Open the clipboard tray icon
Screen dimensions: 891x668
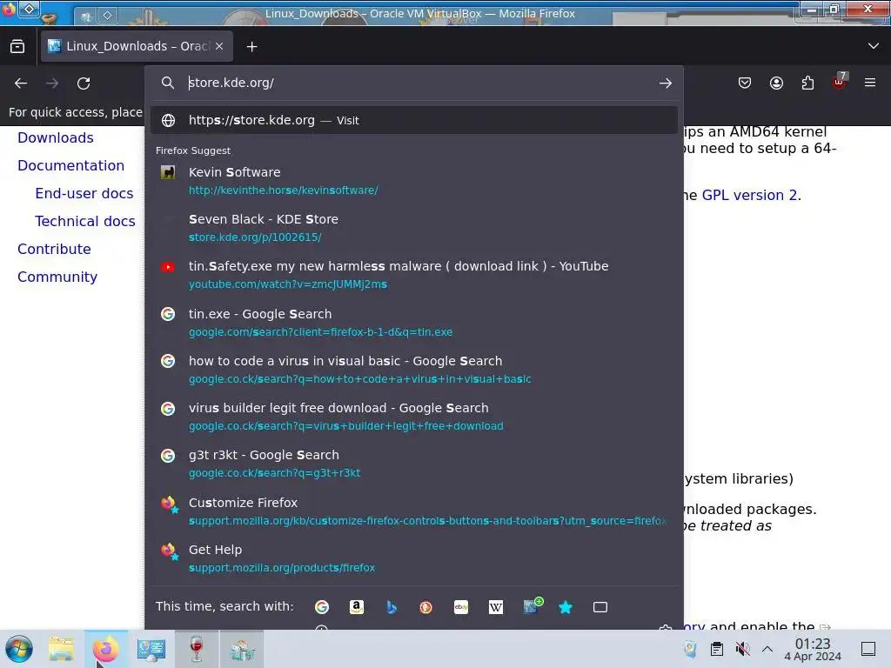point(717,649)
